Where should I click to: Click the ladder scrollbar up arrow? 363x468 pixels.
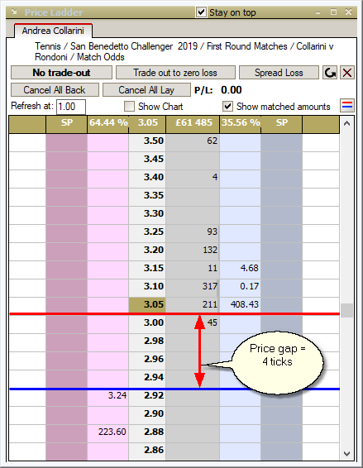pos(346,123)
